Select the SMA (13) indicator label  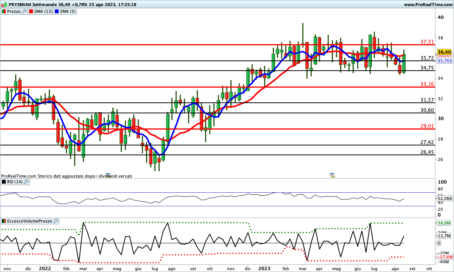pyautogui.click(x=44, y=11)
